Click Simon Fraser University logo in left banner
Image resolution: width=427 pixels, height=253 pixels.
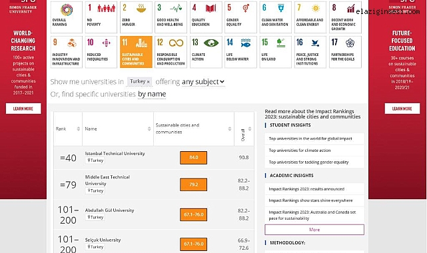pos(23,7)
